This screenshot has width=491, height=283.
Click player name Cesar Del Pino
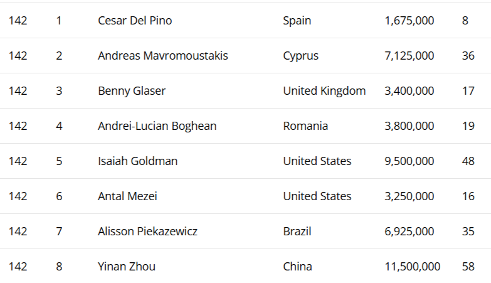click(x=135, y=21)
